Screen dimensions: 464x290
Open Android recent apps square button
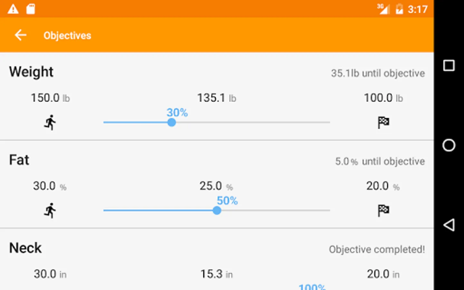tap(449, 65)
